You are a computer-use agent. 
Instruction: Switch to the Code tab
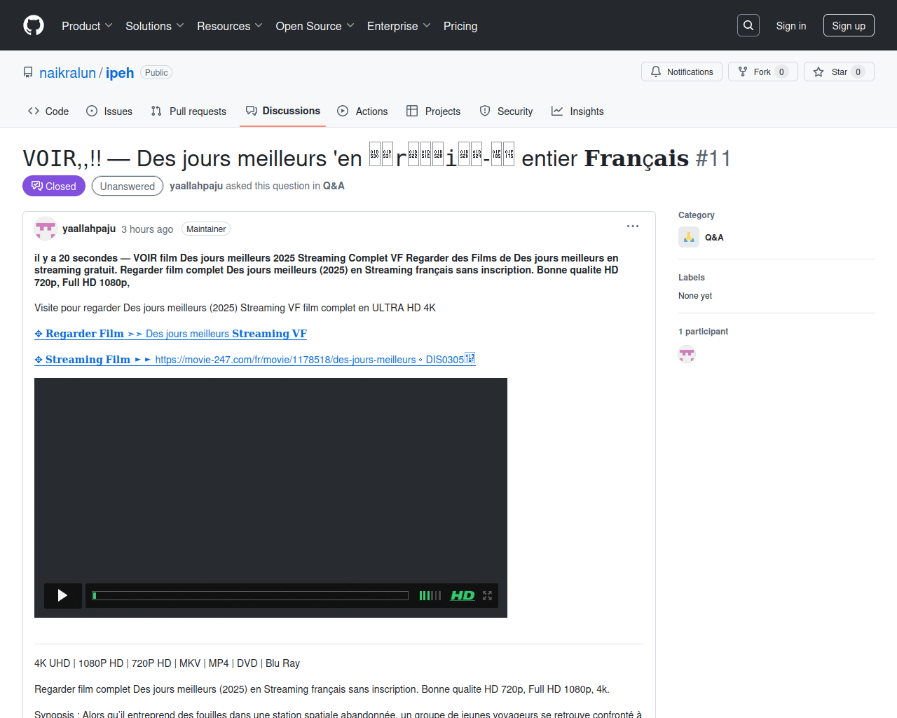point(48,111)
